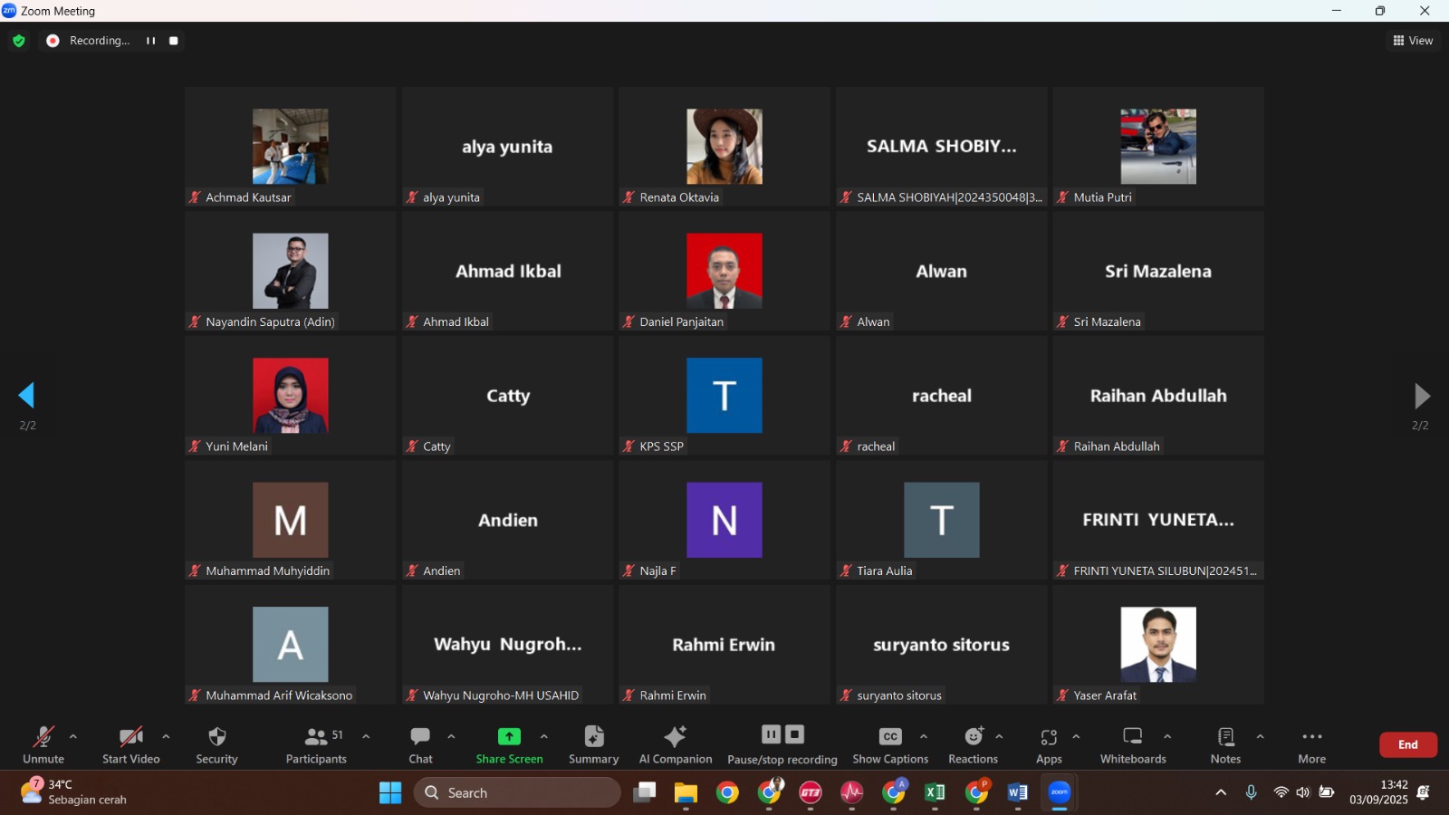Open the Chat panel
The width and height of the screenshot is (1449, 815).
click(x=420, y=737)
